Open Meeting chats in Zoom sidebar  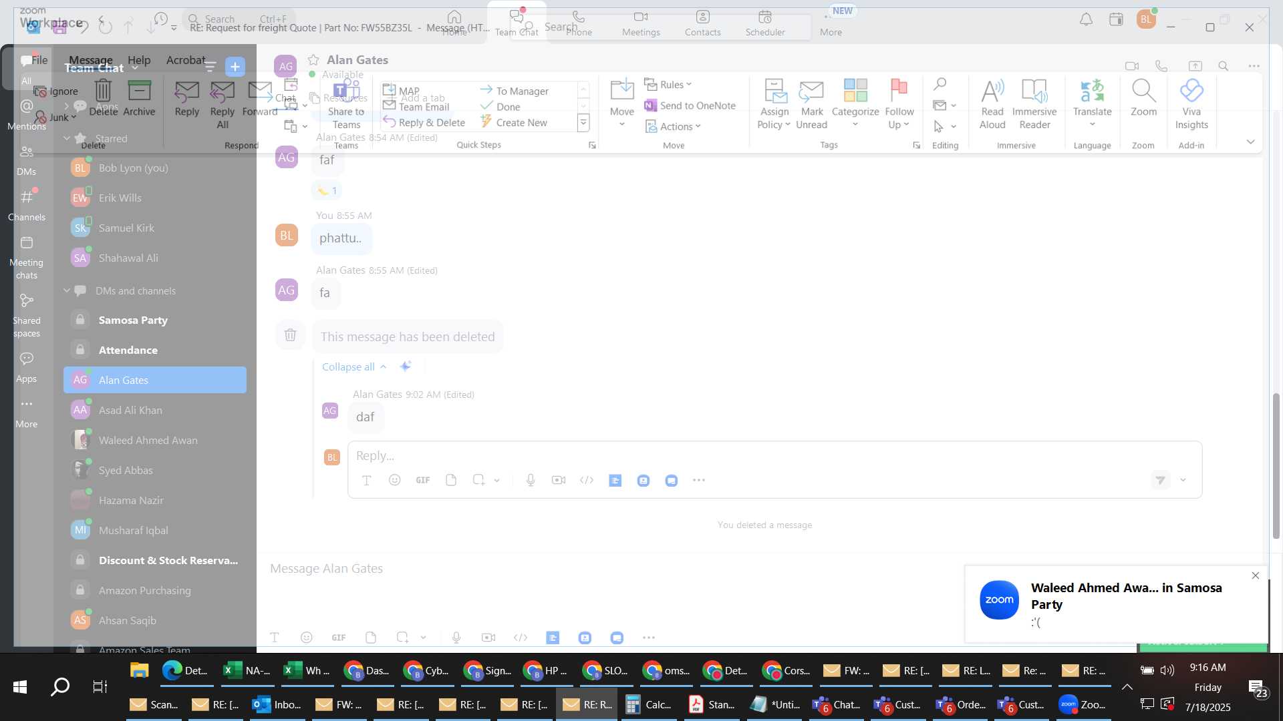pyautogui.click(x=27, y=258)
